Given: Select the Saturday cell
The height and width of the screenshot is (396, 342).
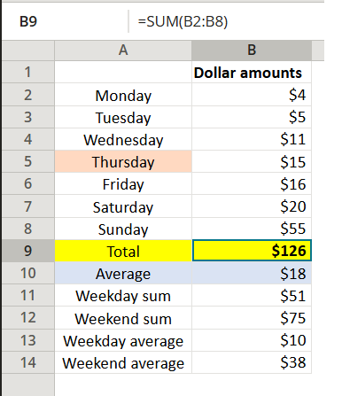Looking at the screenshot, I should [123, 206].
